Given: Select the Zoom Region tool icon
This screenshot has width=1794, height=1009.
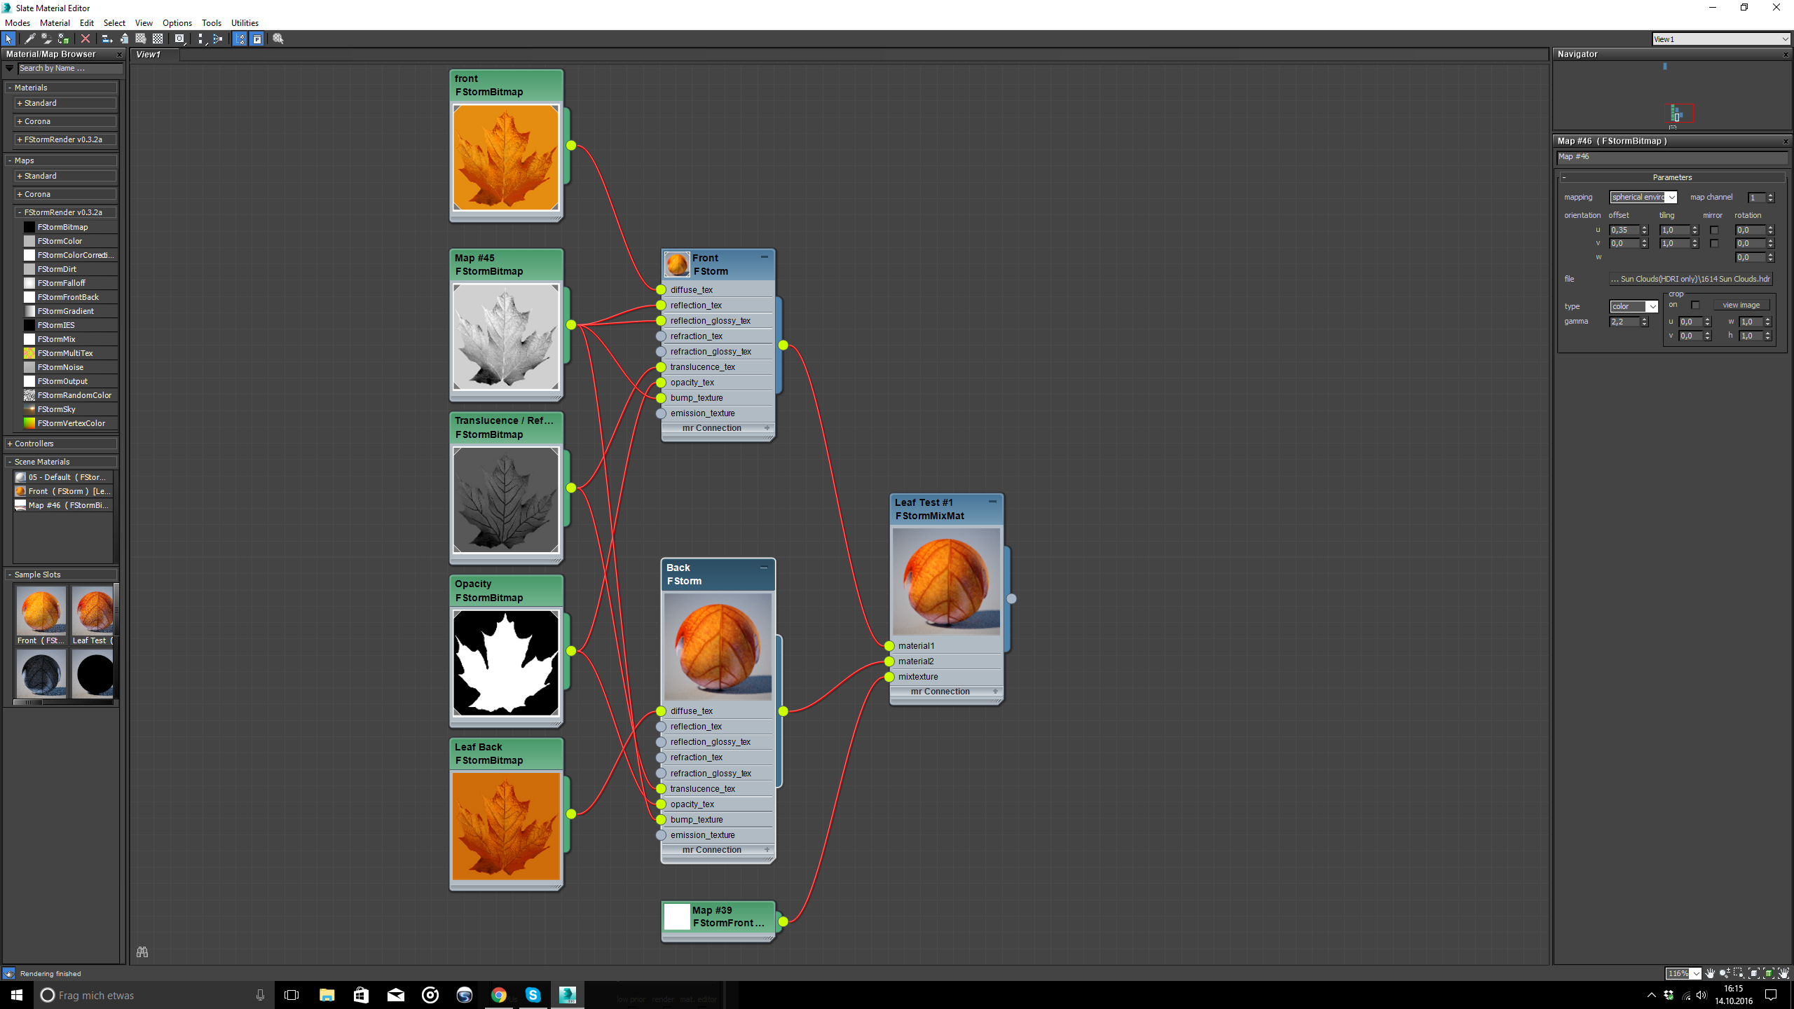Looking at the screenshot, I should 1739,973.
